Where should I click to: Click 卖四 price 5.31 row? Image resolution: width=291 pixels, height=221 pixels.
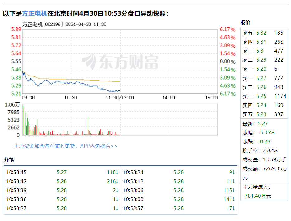264,42
